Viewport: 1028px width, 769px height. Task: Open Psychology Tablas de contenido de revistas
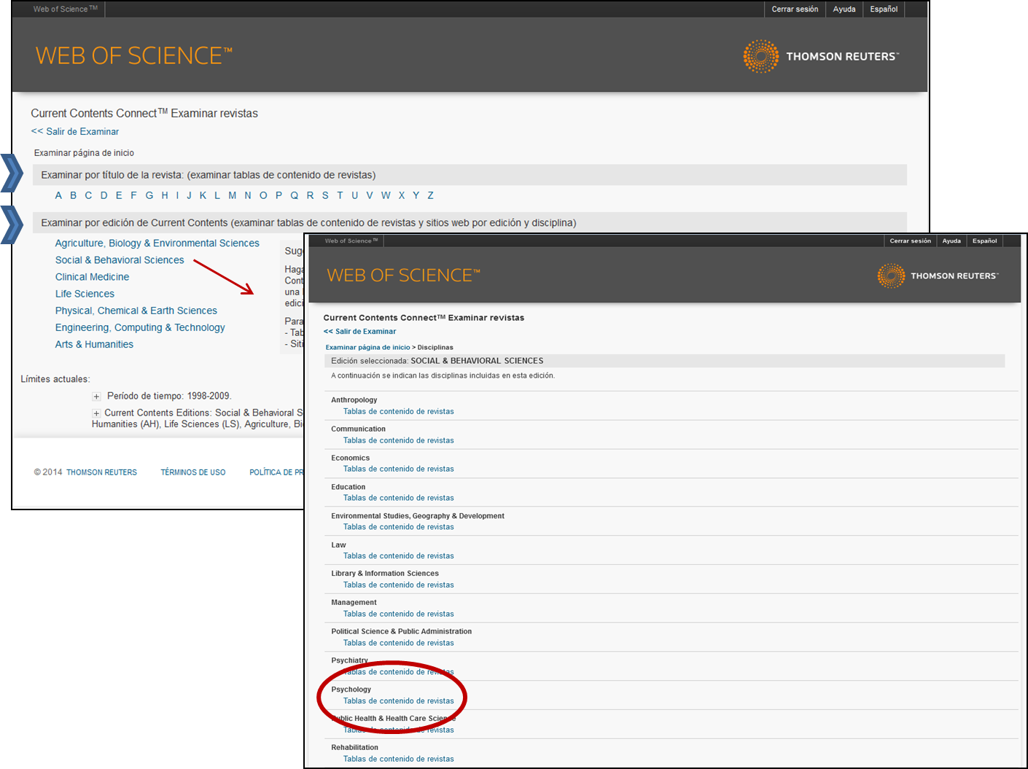coord(398,701)
